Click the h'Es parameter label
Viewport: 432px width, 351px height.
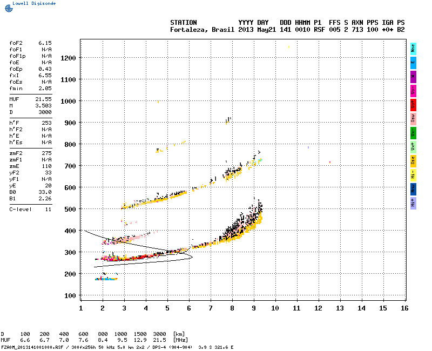[16, 143]
